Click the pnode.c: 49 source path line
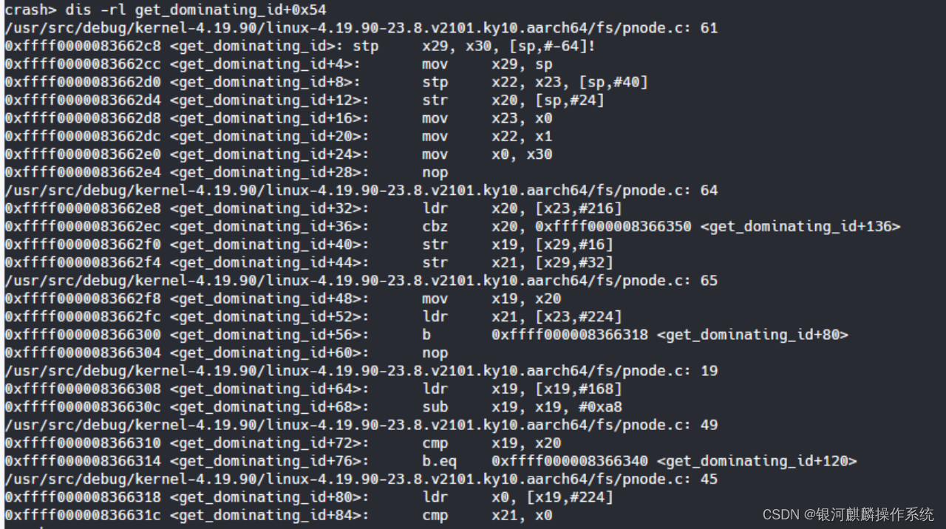The image size is (946, 529). click(x=361, y=425)
